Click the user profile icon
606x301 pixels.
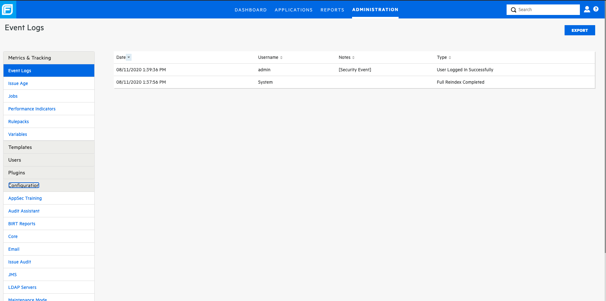587,9
